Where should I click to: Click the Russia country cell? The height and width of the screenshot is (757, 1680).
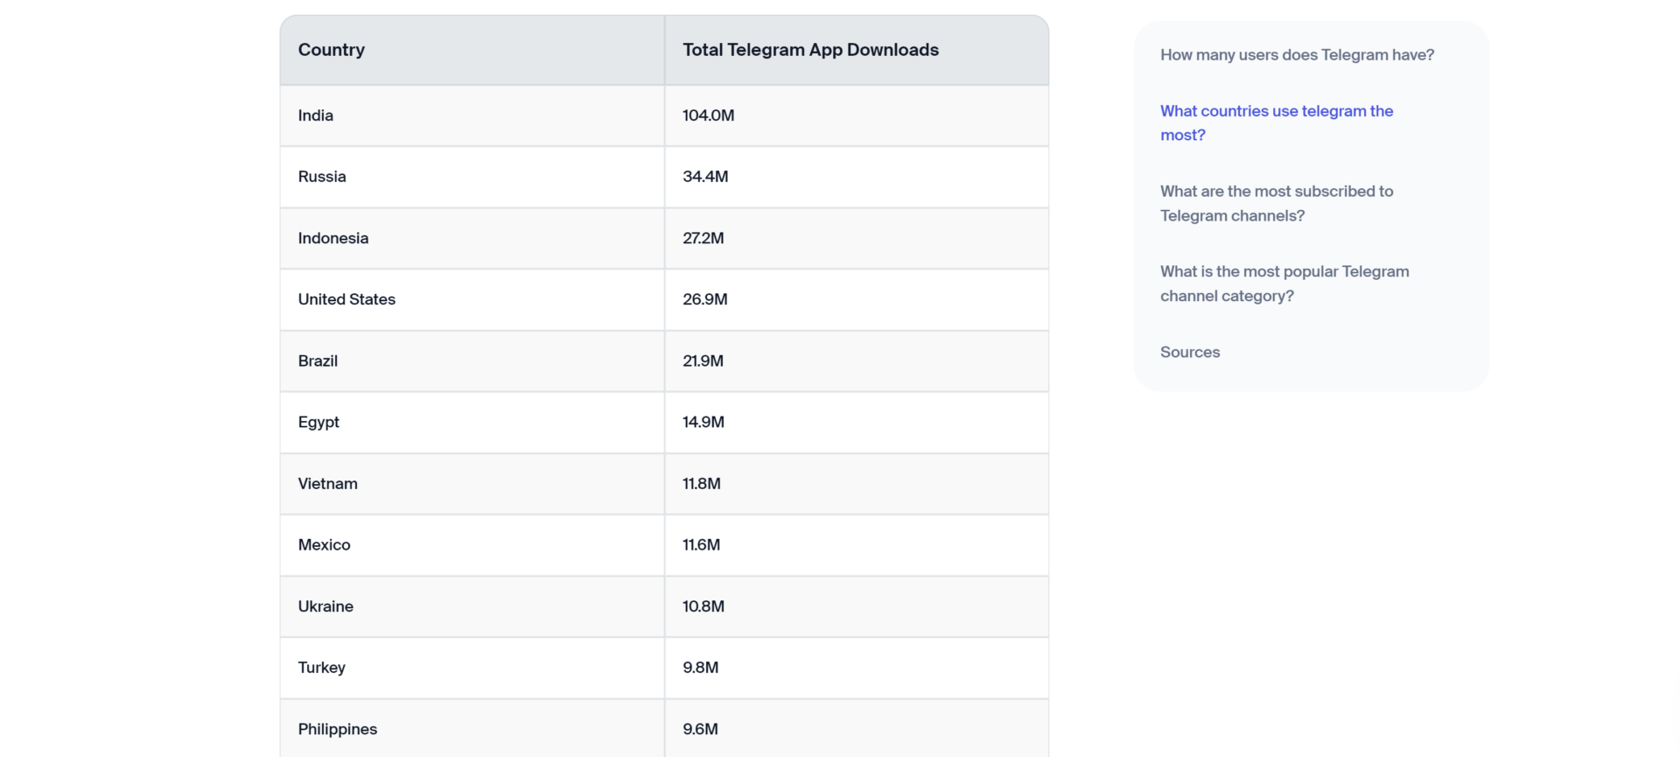[x=322, y=177]
